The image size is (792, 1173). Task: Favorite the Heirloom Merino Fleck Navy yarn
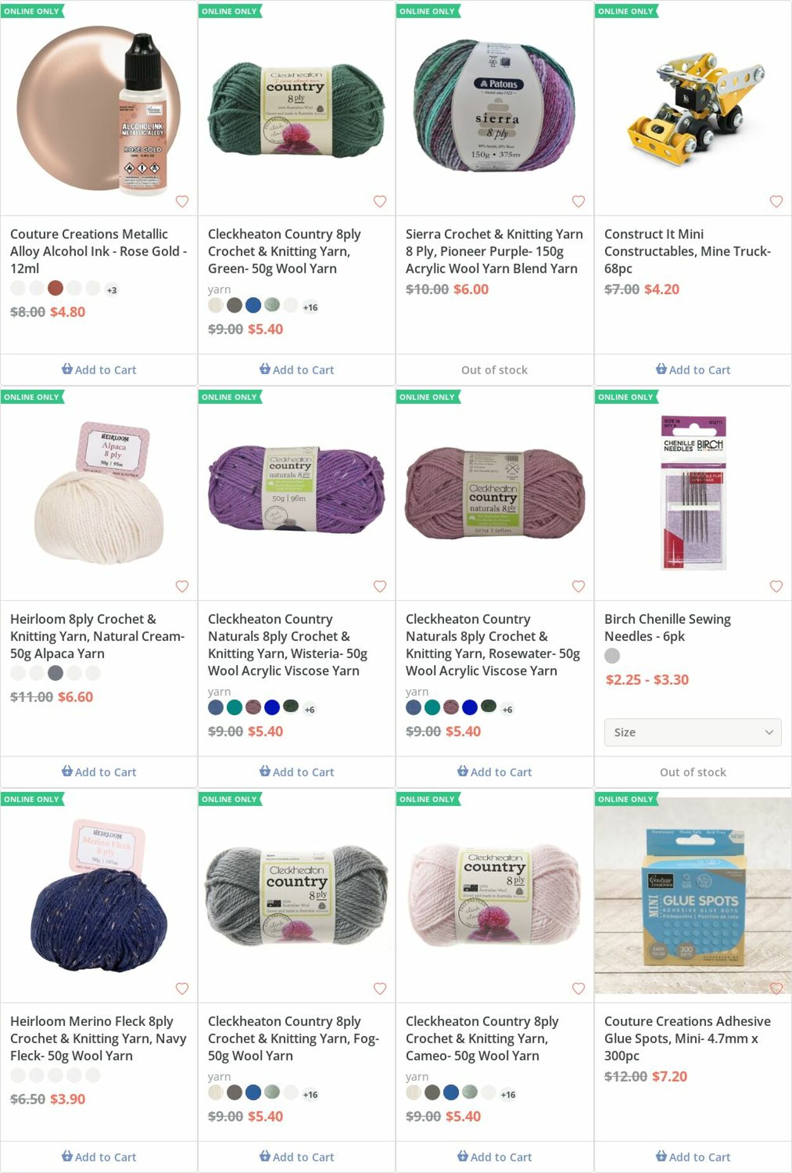182,988
